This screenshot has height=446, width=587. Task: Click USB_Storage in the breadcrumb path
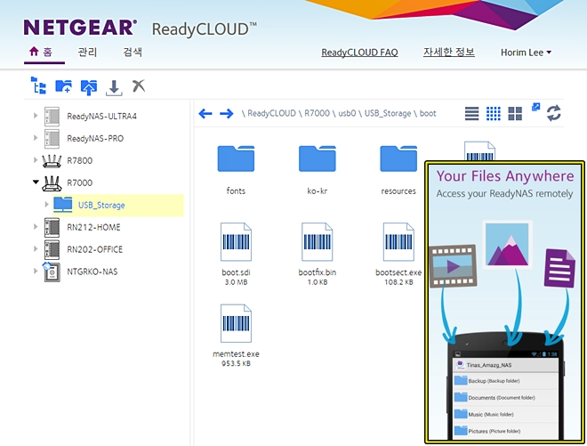(x=388, y=113)
